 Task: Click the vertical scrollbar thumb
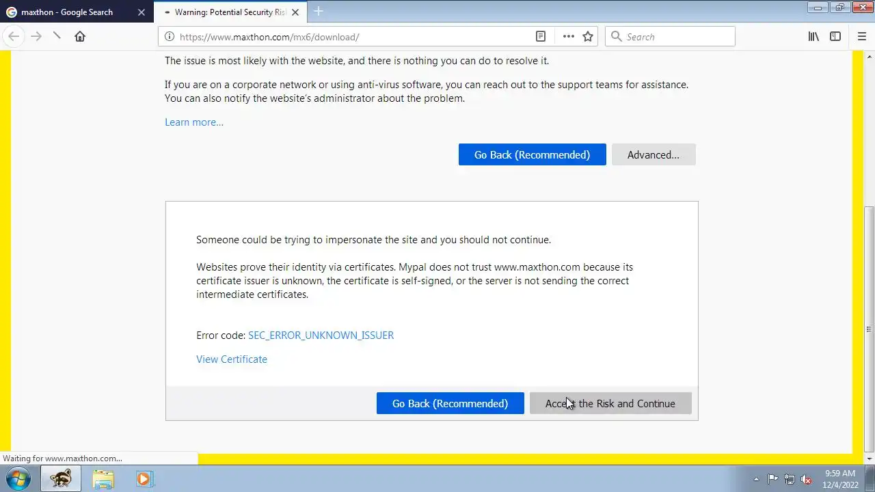point(870,331)
